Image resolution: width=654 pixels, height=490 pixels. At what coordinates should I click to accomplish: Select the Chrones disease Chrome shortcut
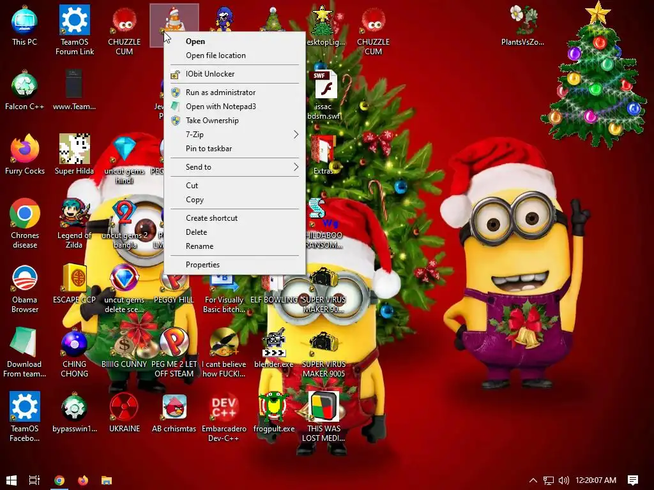coord(25,224)
